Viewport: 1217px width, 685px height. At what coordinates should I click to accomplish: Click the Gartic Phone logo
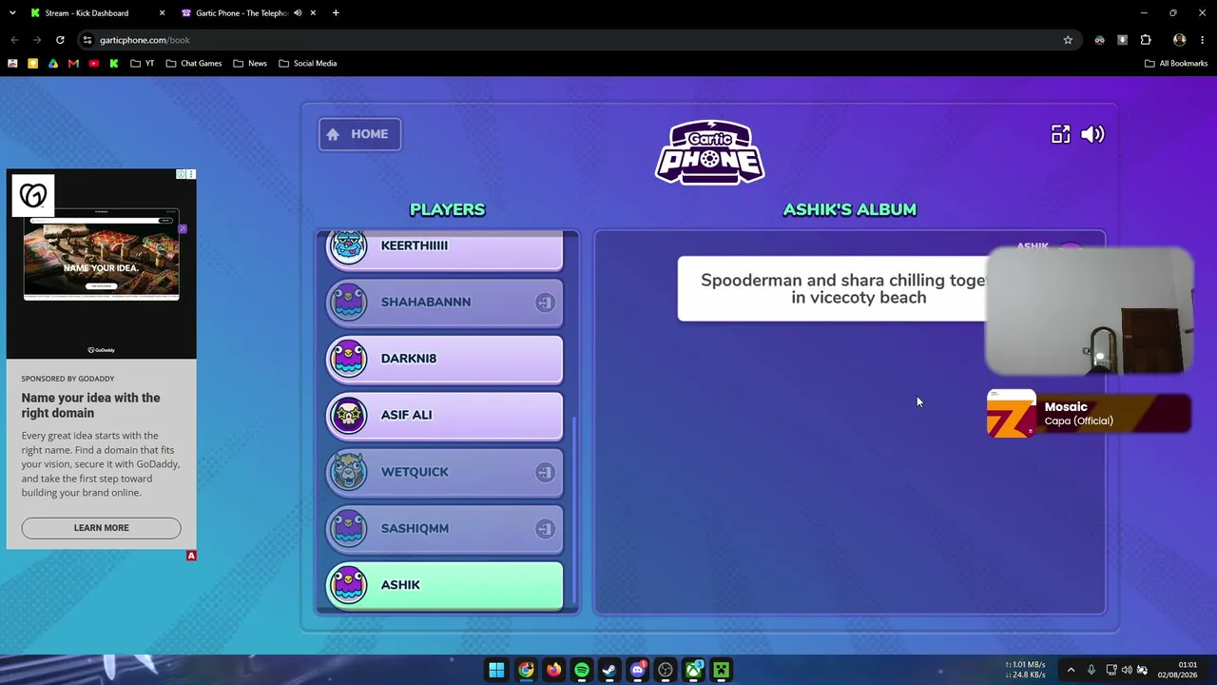coord(709,152)
